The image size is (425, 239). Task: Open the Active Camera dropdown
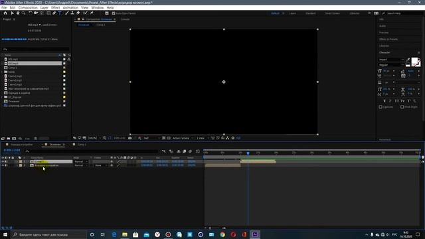[183, 138]
